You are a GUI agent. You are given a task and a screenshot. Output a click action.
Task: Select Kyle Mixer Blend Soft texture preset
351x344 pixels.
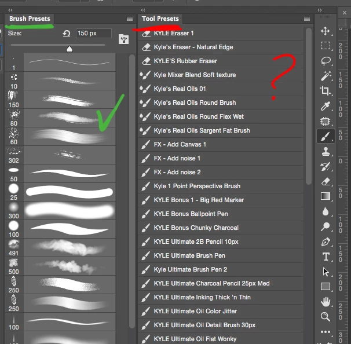(x=221, y=75)
